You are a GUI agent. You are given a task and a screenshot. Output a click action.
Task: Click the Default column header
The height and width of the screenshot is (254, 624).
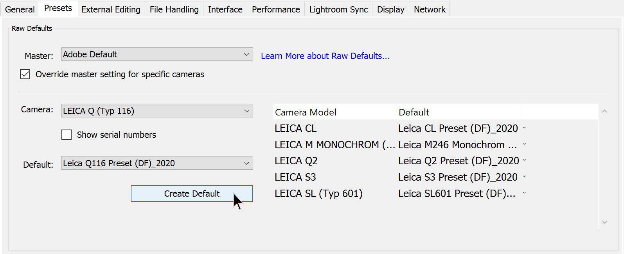[458, 112]
